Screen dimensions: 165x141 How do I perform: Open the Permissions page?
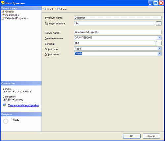(x=12, y=15)
